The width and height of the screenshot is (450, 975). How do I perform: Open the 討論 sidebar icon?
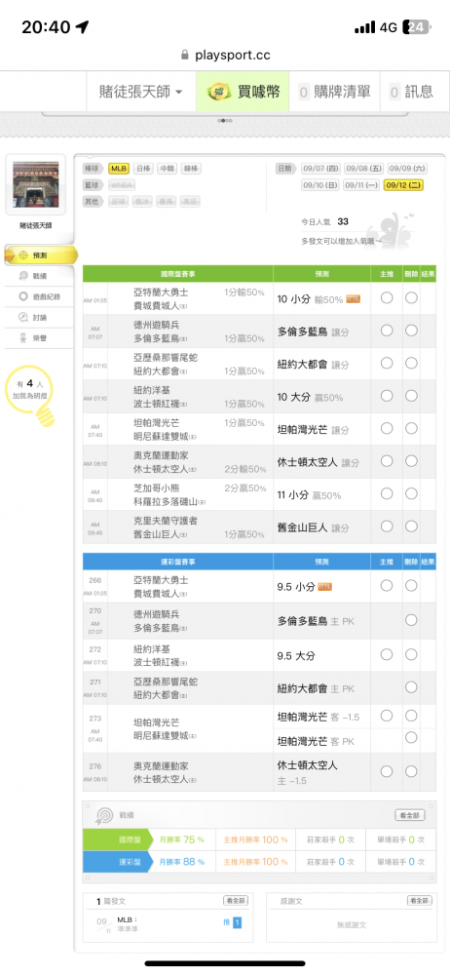(x=23, y=317)
